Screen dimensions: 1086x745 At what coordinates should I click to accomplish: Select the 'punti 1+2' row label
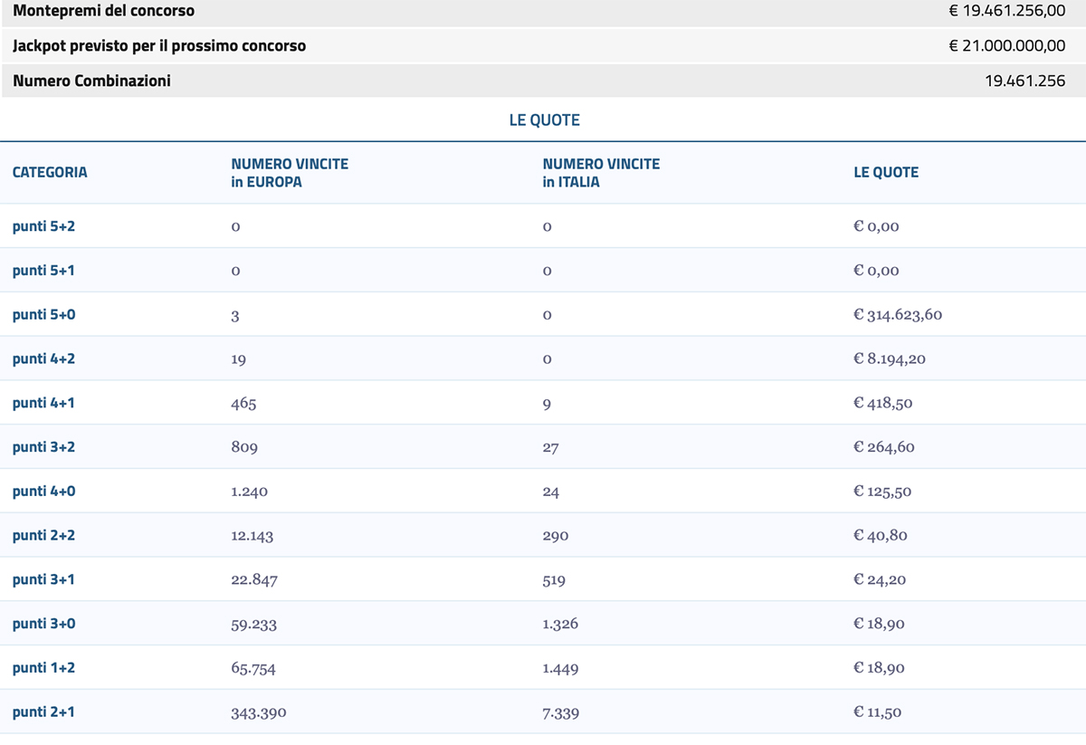click(43, 668)
